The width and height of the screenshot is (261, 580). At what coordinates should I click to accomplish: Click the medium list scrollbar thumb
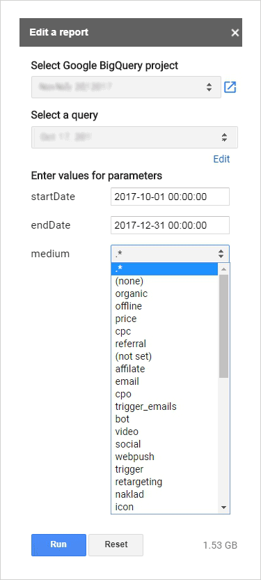pos(223,326)
